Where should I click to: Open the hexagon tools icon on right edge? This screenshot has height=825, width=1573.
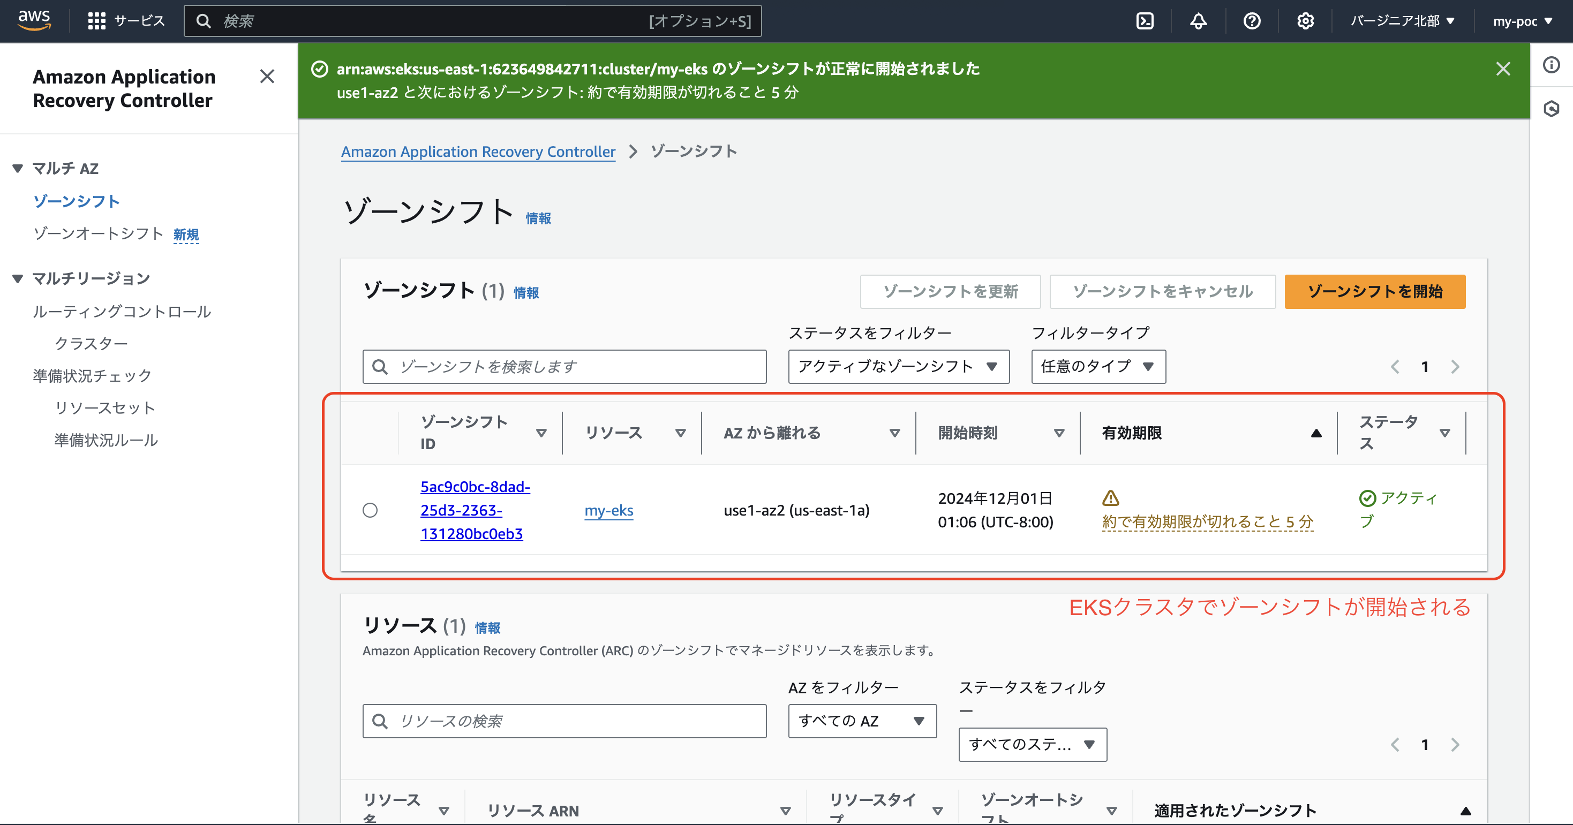(x=1552, y=109)
